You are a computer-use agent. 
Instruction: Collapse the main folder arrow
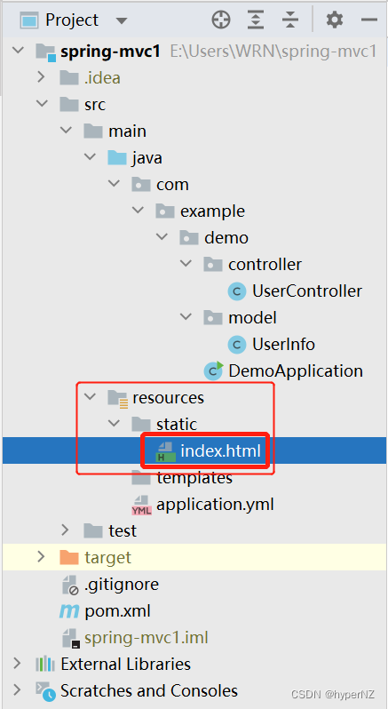coord(66,131)
